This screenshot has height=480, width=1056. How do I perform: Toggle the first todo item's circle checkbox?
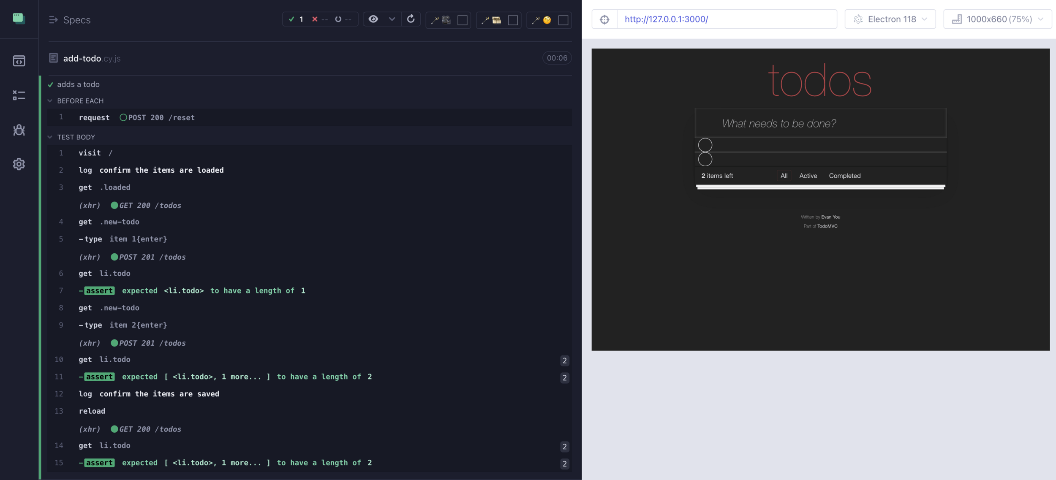click(x=705, y=145)
